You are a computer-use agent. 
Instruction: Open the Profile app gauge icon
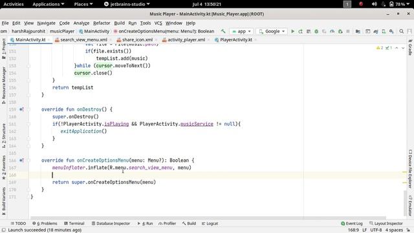tap(332, 31)
